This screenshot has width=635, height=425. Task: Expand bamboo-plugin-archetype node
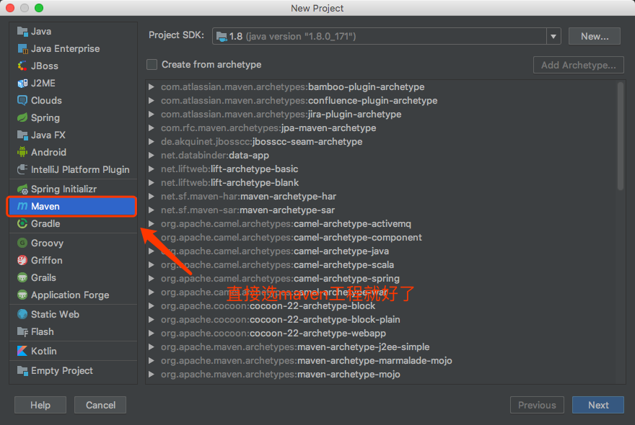point(151,87)
